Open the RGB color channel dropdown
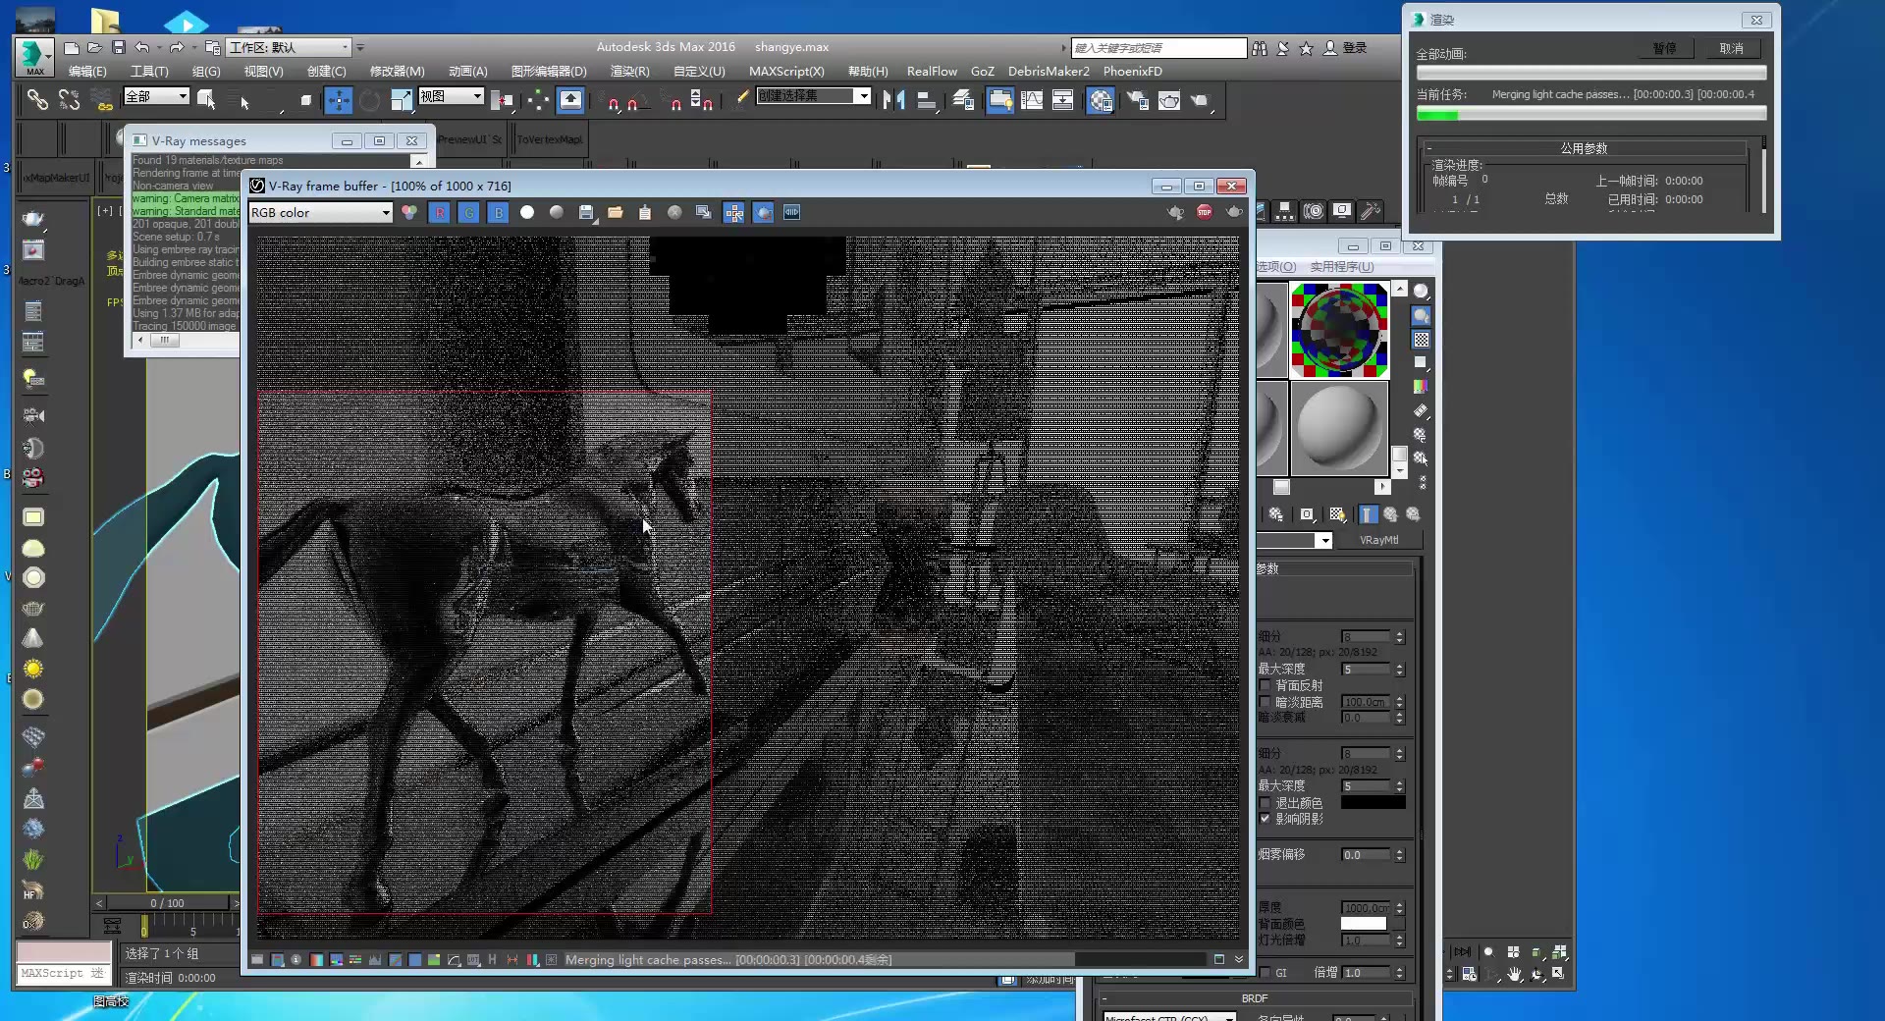 coord(387,212)
